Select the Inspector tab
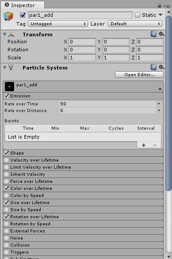The width and height of the screenshot is (172, 259). pos(23,5)
